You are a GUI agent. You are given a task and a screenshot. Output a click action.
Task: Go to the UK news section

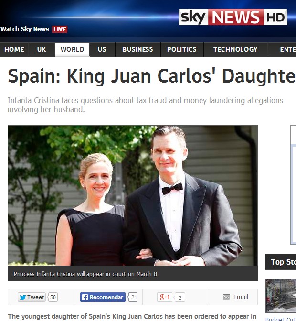[x=42, y=49]
